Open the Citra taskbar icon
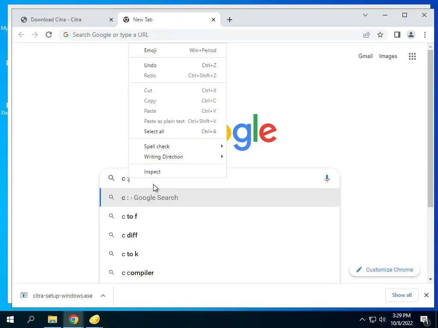438x328 pixels. 95,319
